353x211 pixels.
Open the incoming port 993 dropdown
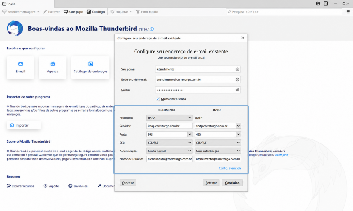click(190, 134)
